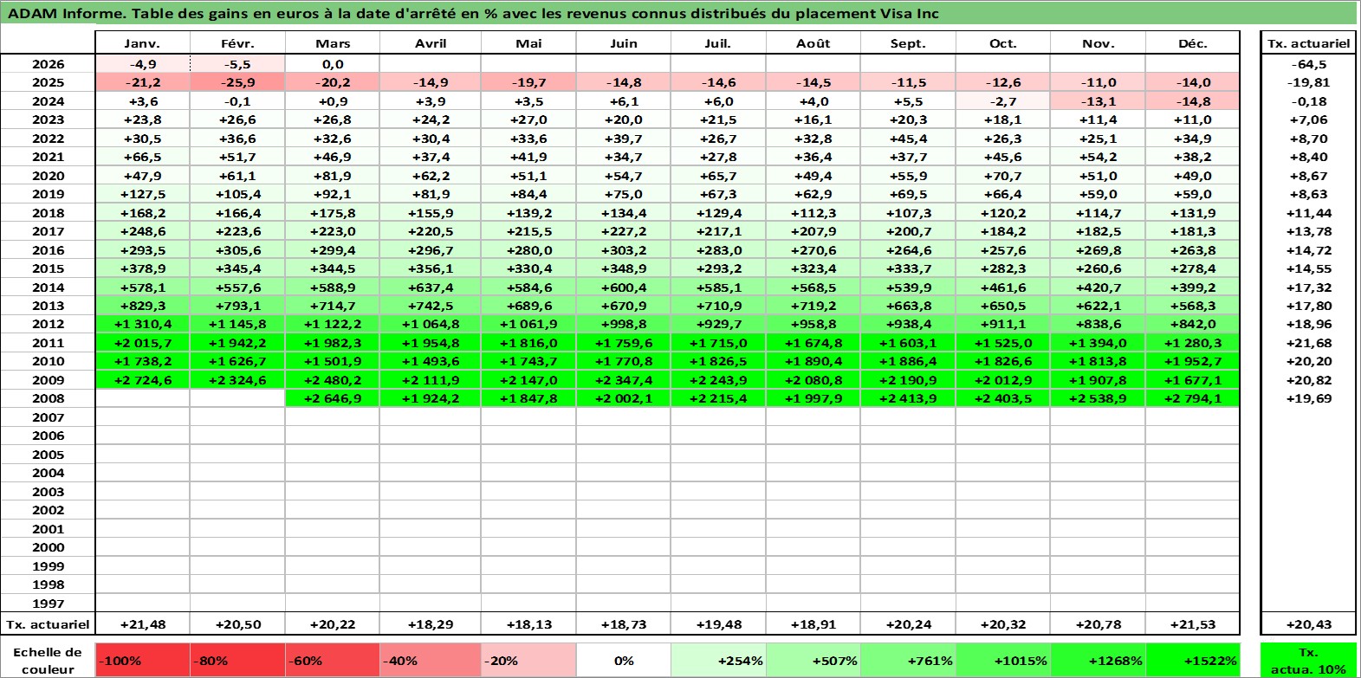Click the 'Tx. actua. 10%' green cell
The width and height of the screenshot is (1361, 678).
pos(1308,660)
